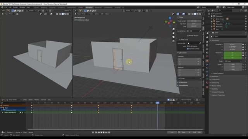The height and width of the screenshot is (139, 248).
Task: Open the File menu
Action: pos(6,7)
